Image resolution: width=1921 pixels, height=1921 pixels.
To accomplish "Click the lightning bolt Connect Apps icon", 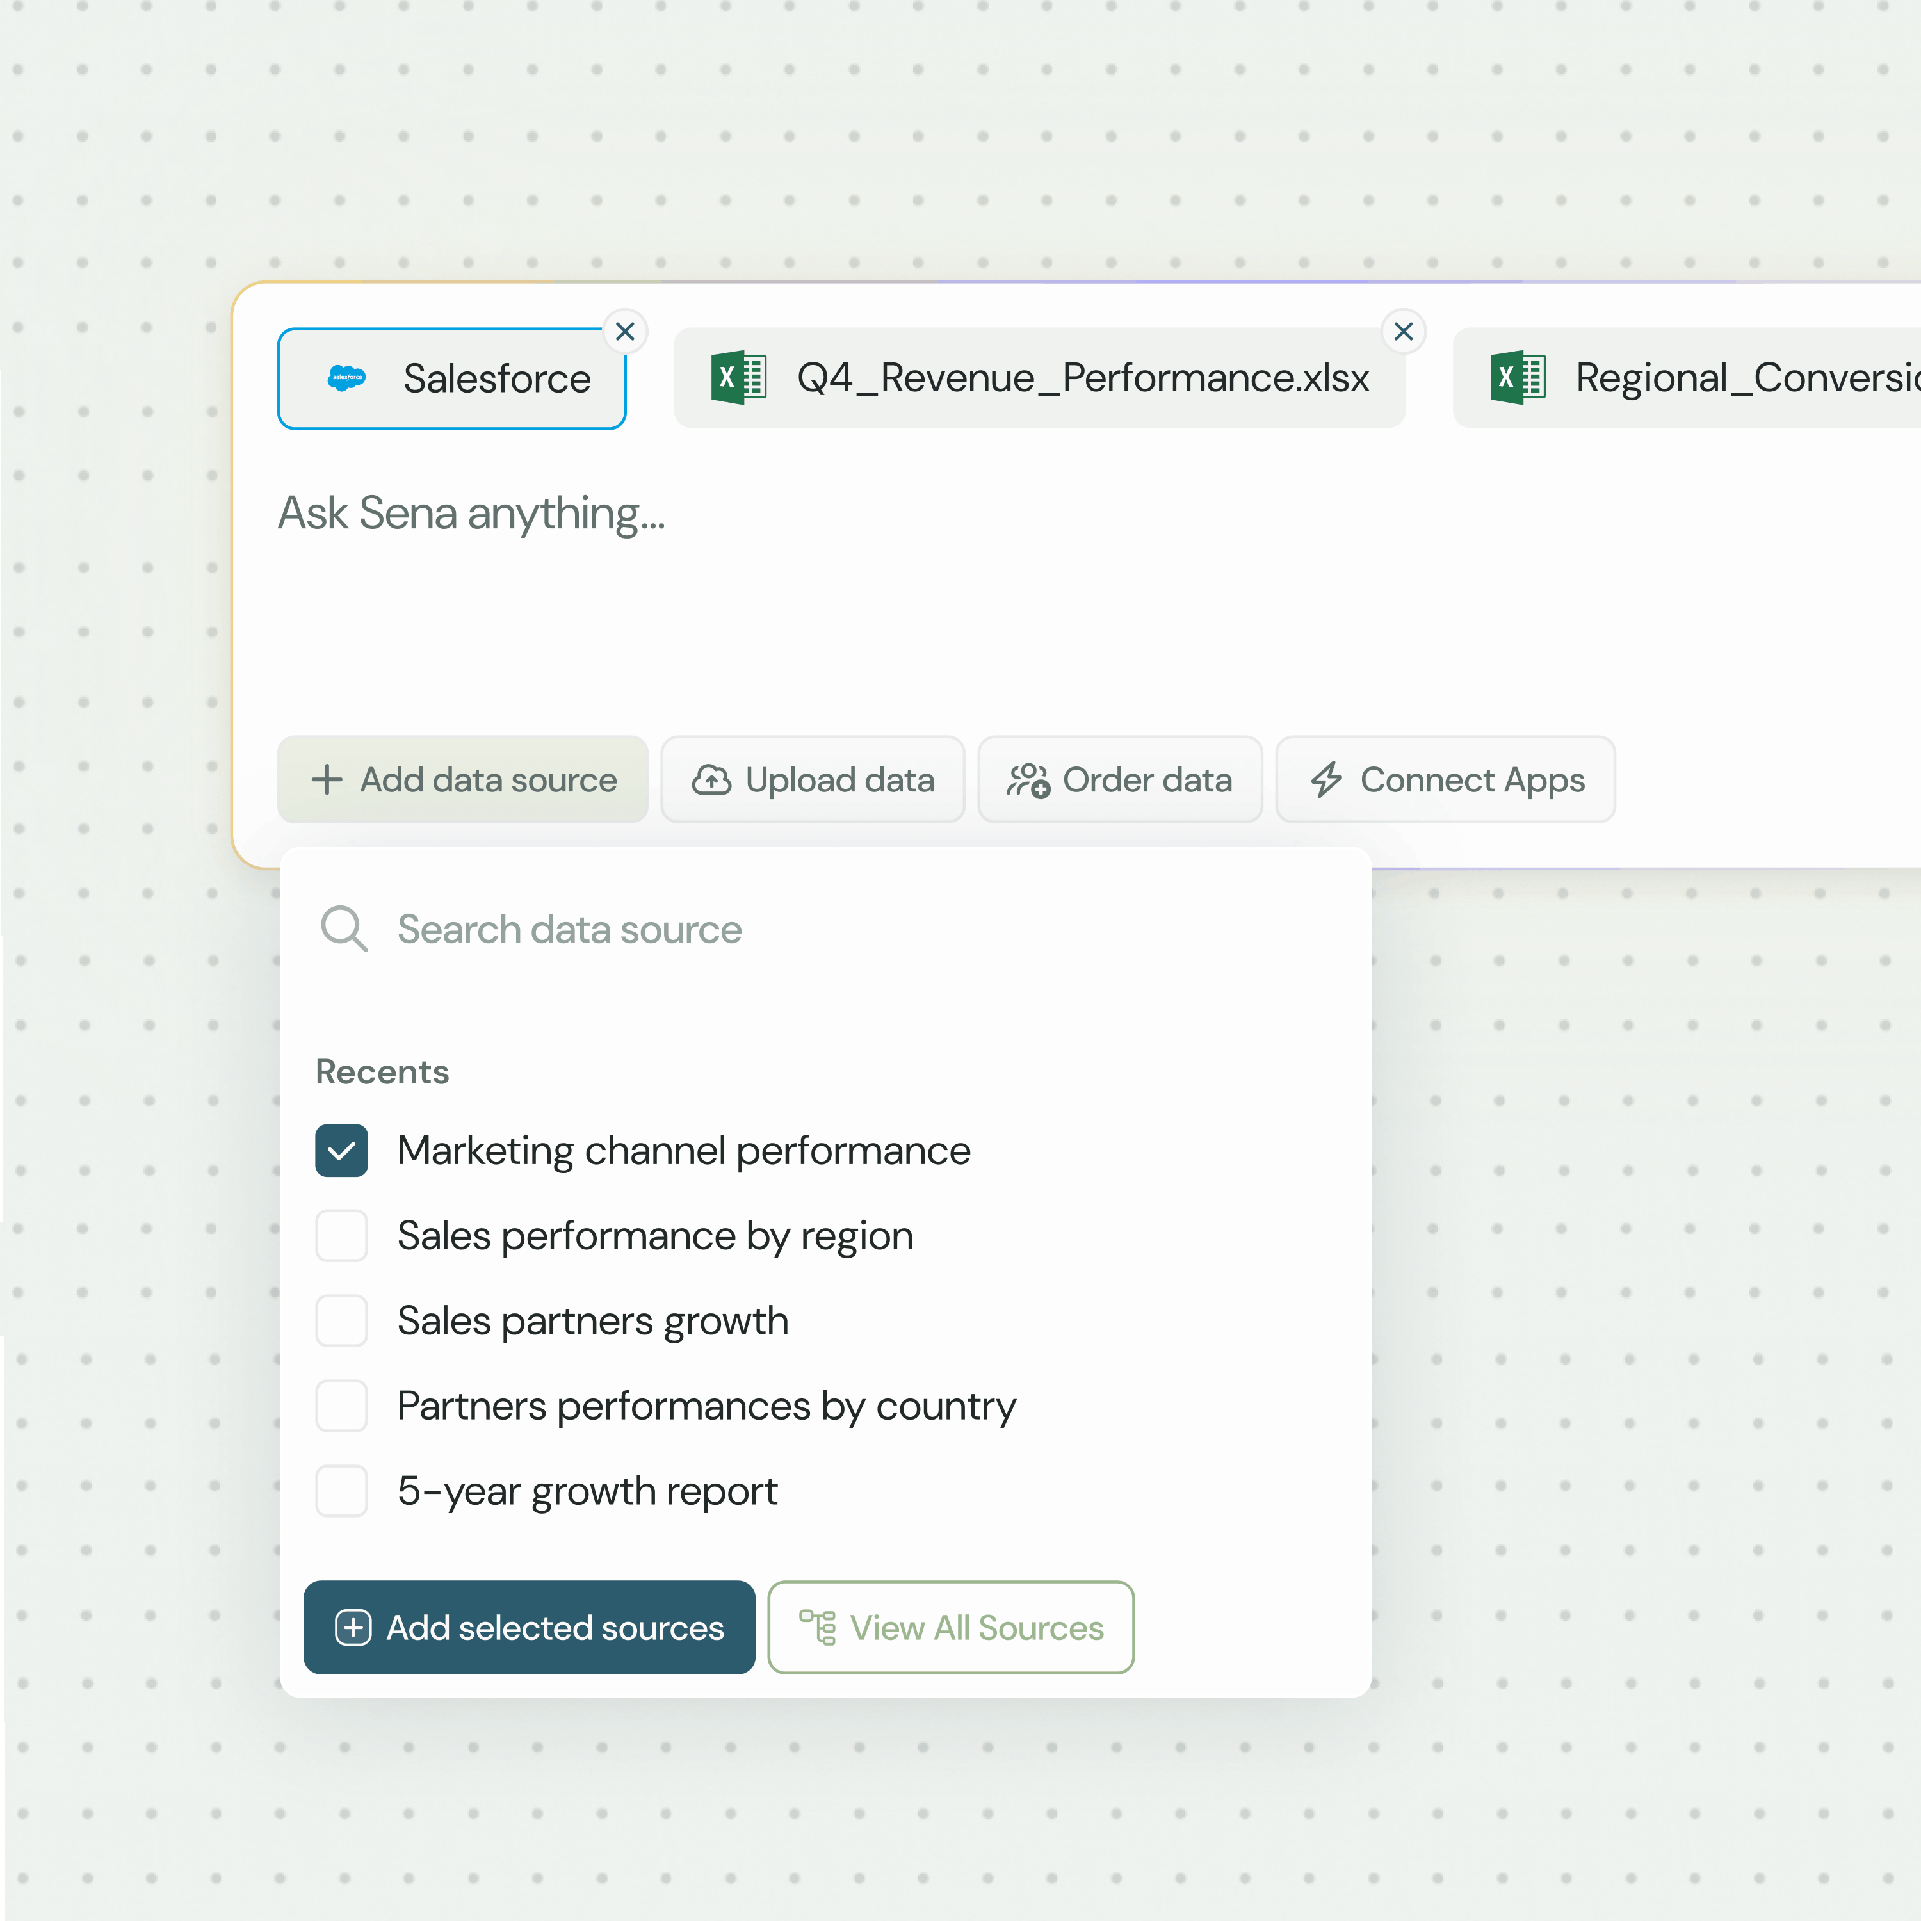I will [1325, 781].
